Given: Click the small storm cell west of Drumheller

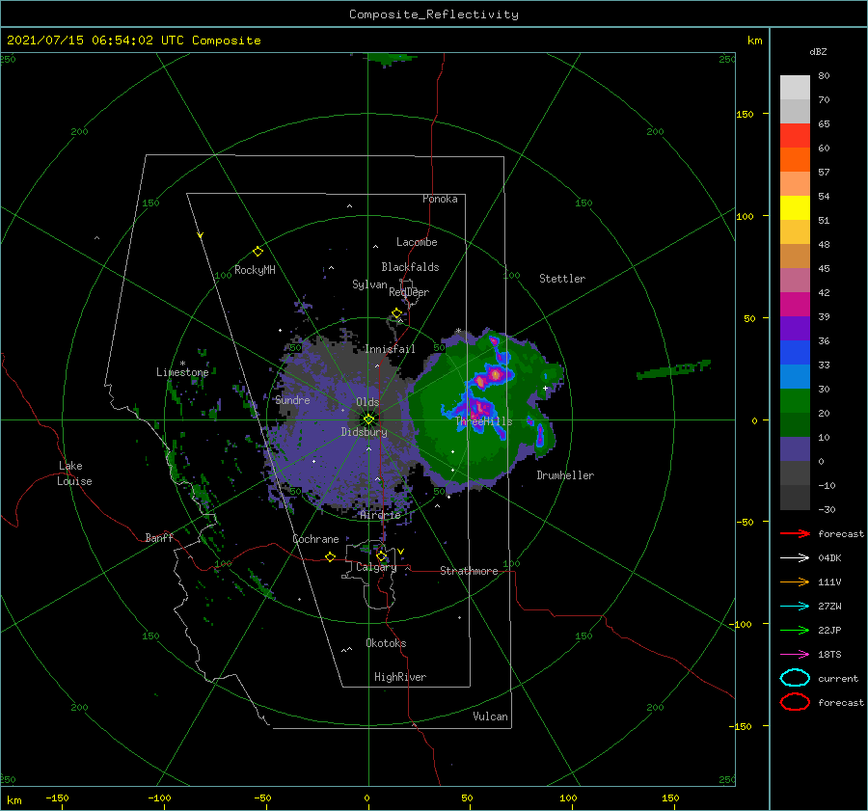Looking at the screenshot, I should click(x=540, y=435).
